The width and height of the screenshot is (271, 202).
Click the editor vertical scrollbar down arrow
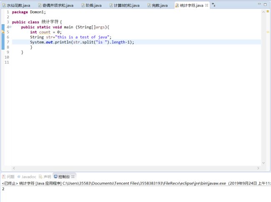click(x=263, y=162)
